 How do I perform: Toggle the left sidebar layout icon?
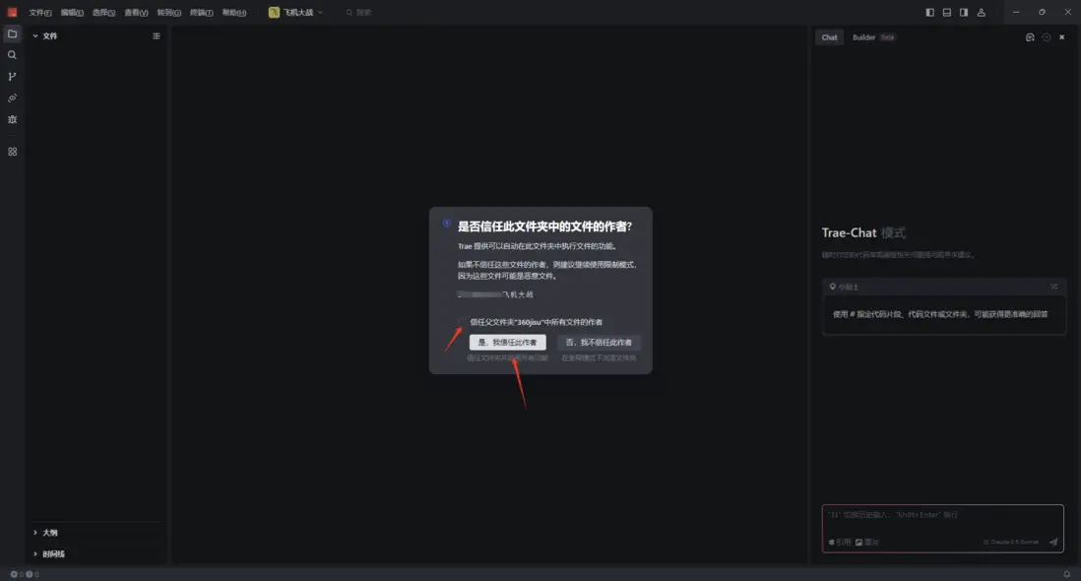[930, 13]
